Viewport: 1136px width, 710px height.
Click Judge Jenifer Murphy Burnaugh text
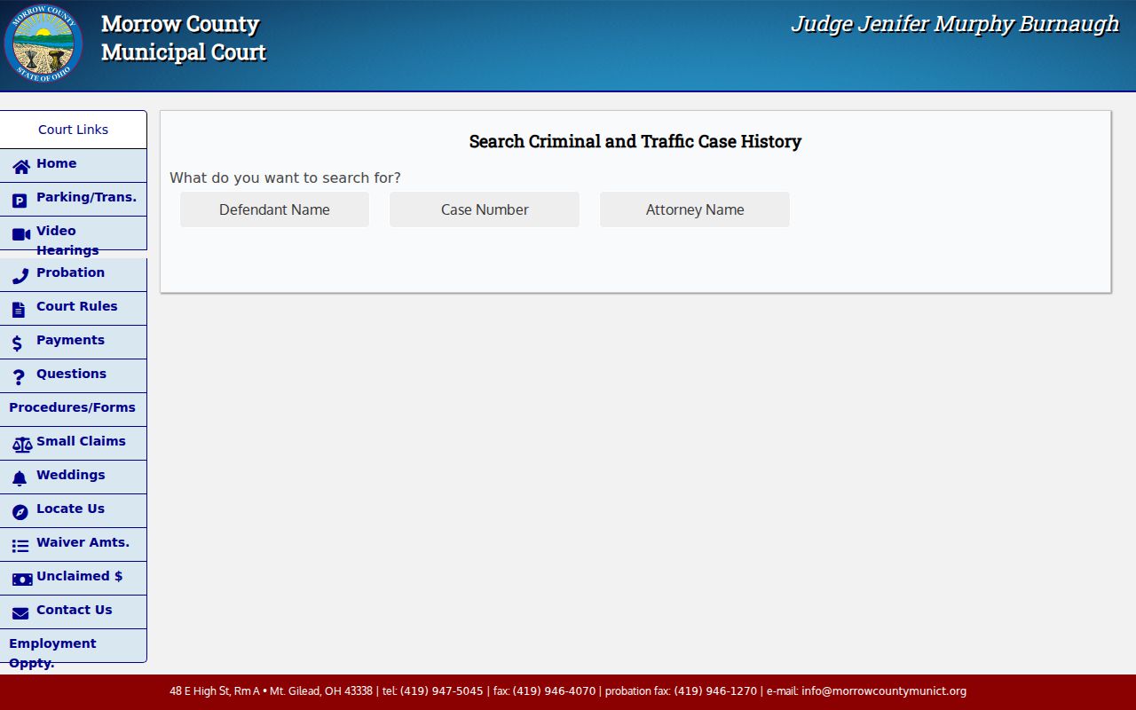[x=955, y=24]
